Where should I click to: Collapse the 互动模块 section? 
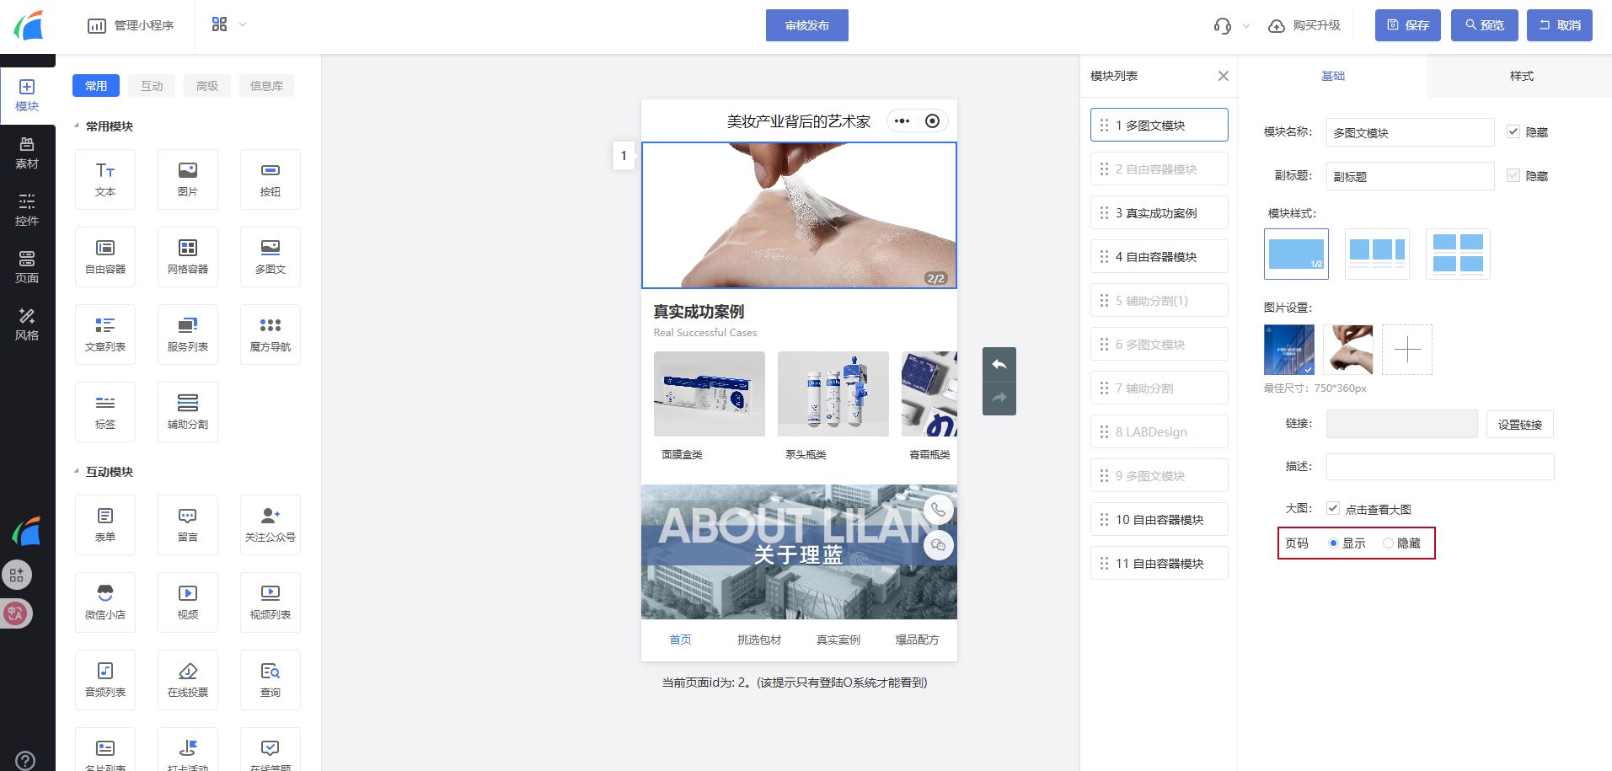pyautogui.click(x=77, y=472)
